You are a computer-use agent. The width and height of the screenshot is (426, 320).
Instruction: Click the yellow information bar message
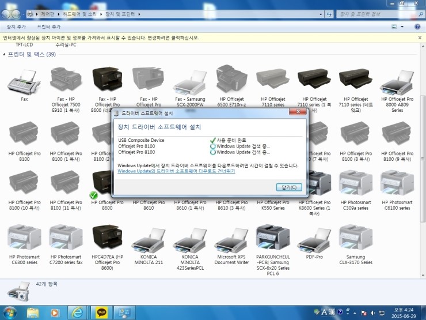pyautogui.click(x=101, y=37)
